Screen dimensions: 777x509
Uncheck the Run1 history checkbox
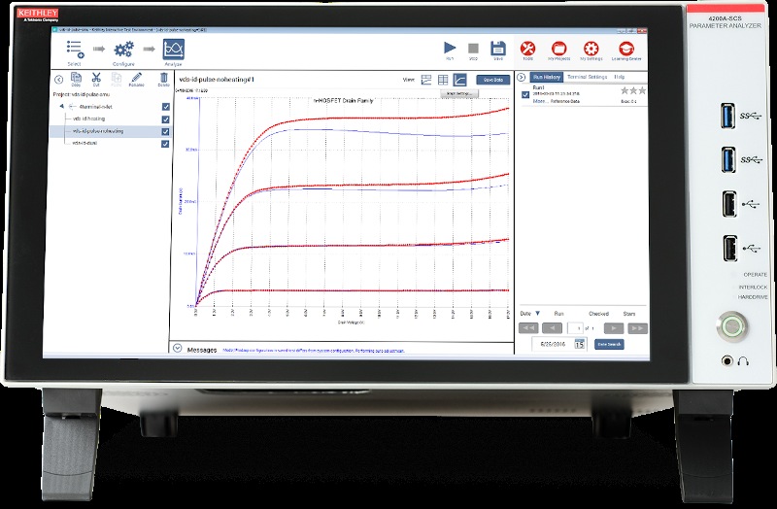click(525, 95)
